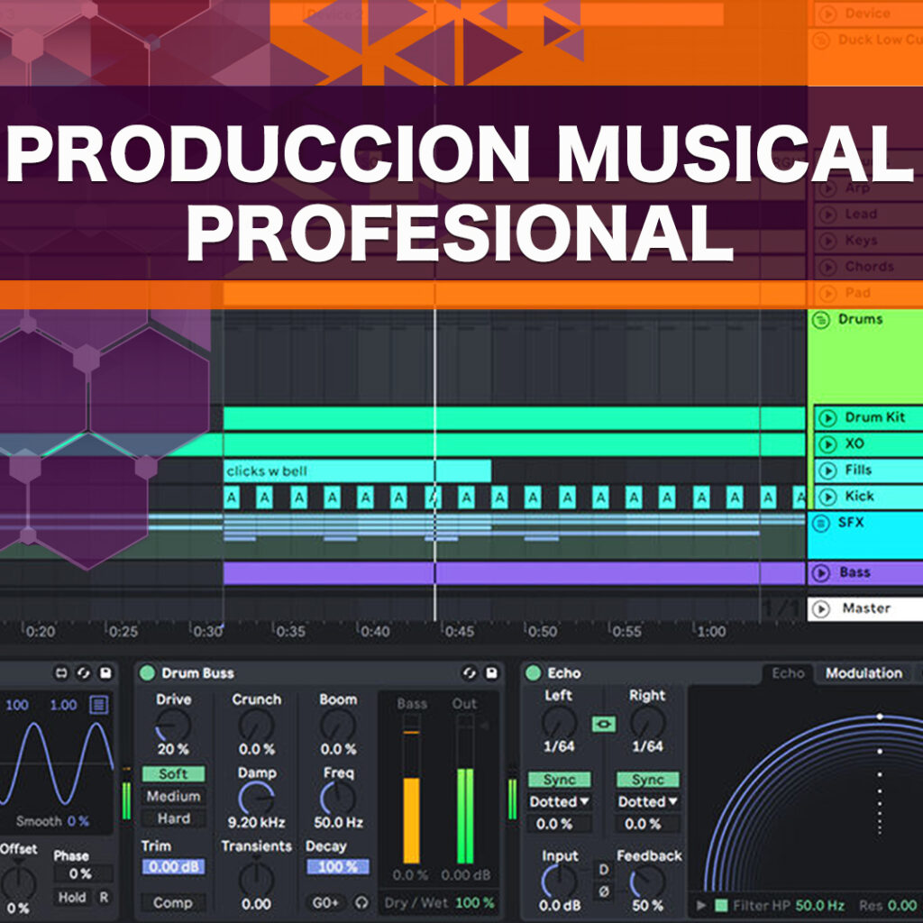Open Right channel Dotted dropdown
Screen dimensions: 923x923
pos(647,801)
